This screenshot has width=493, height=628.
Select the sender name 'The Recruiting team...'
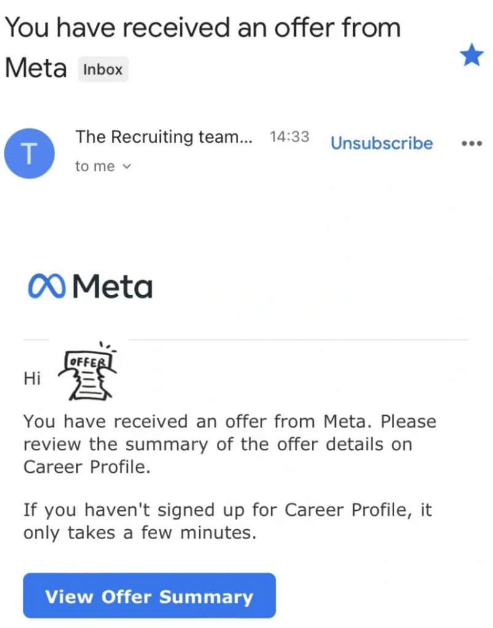[x=163, y=137]
